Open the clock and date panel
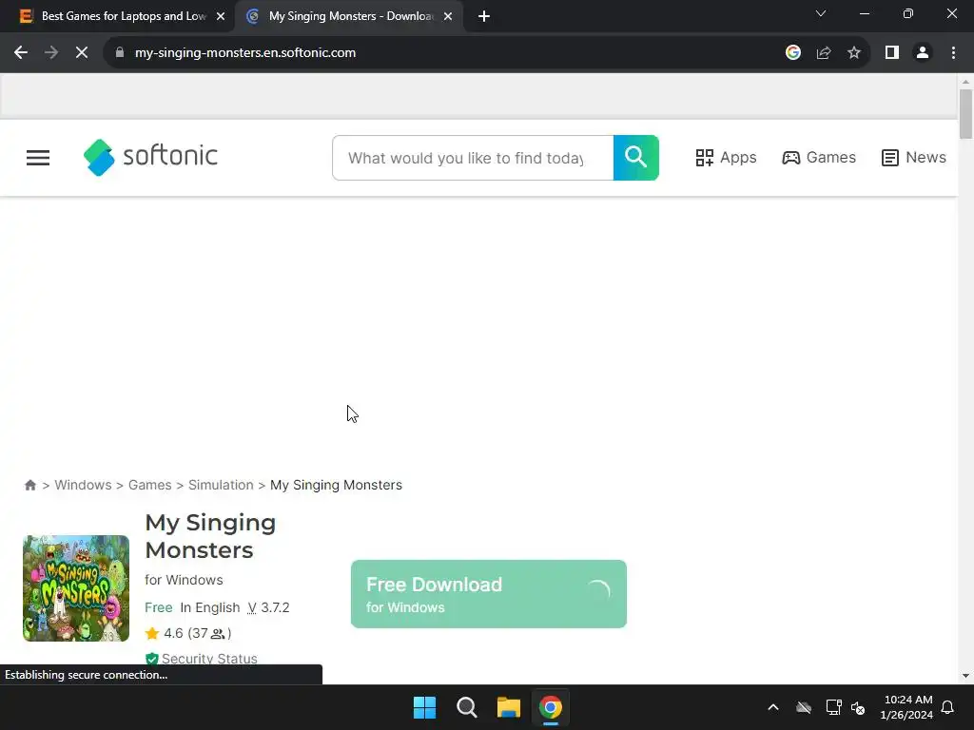Image resolution: width=974 pixels, height=730 pixels. [906, 707]
